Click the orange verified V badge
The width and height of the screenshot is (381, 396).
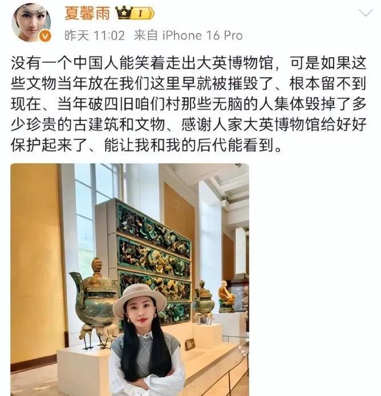[45, 37]
